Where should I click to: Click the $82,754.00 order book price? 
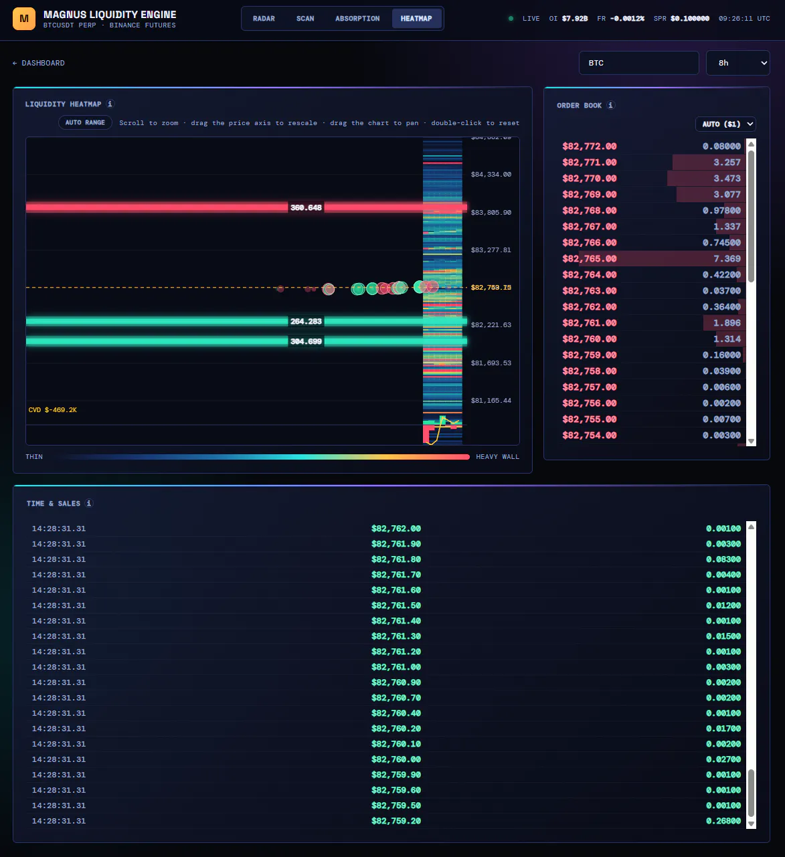point(590,435)
